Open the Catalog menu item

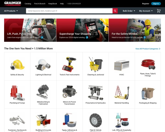pyautogui.click(x=28, y=4)
